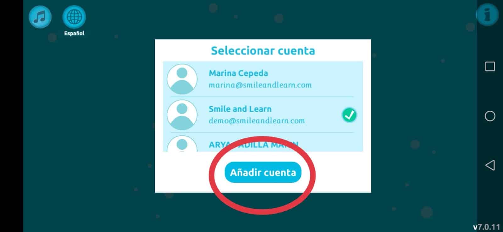Viewport: 503px width, 232px height.
Task: Click the Smile and Learn avatar icon
Action: (182, 115)
